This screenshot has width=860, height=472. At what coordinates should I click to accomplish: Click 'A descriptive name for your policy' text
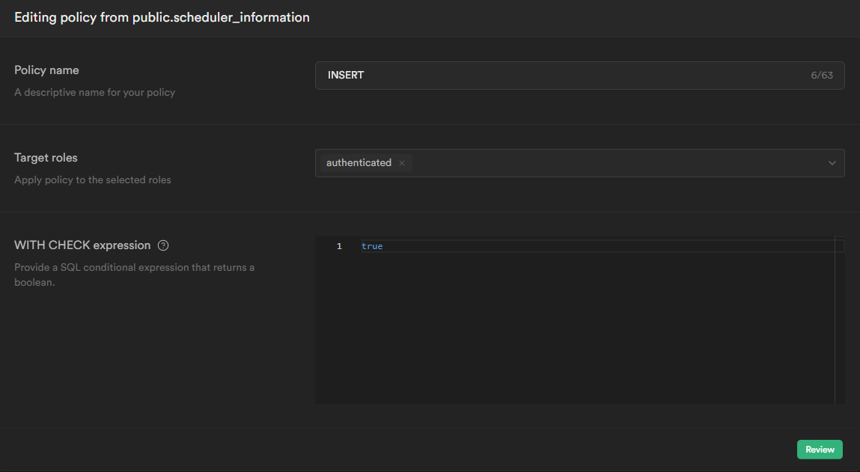(95, 92)
